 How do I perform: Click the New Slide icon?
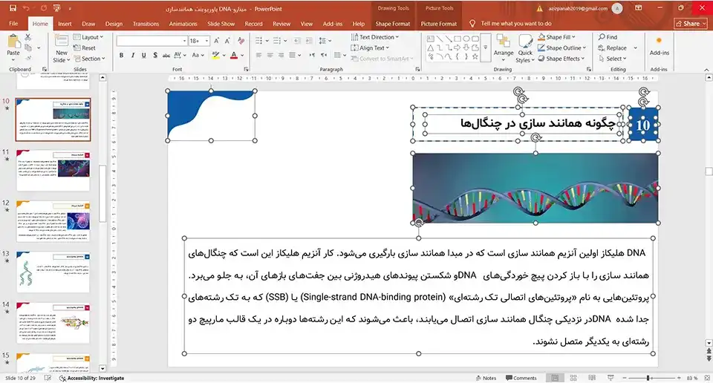tap(62, 42)
